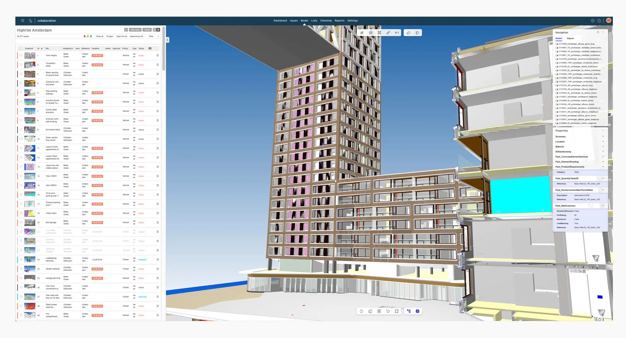This screenshot has width=626, height=338.
Task: Select the paintbrush colorize tool
Action: [x=388, y=33]
